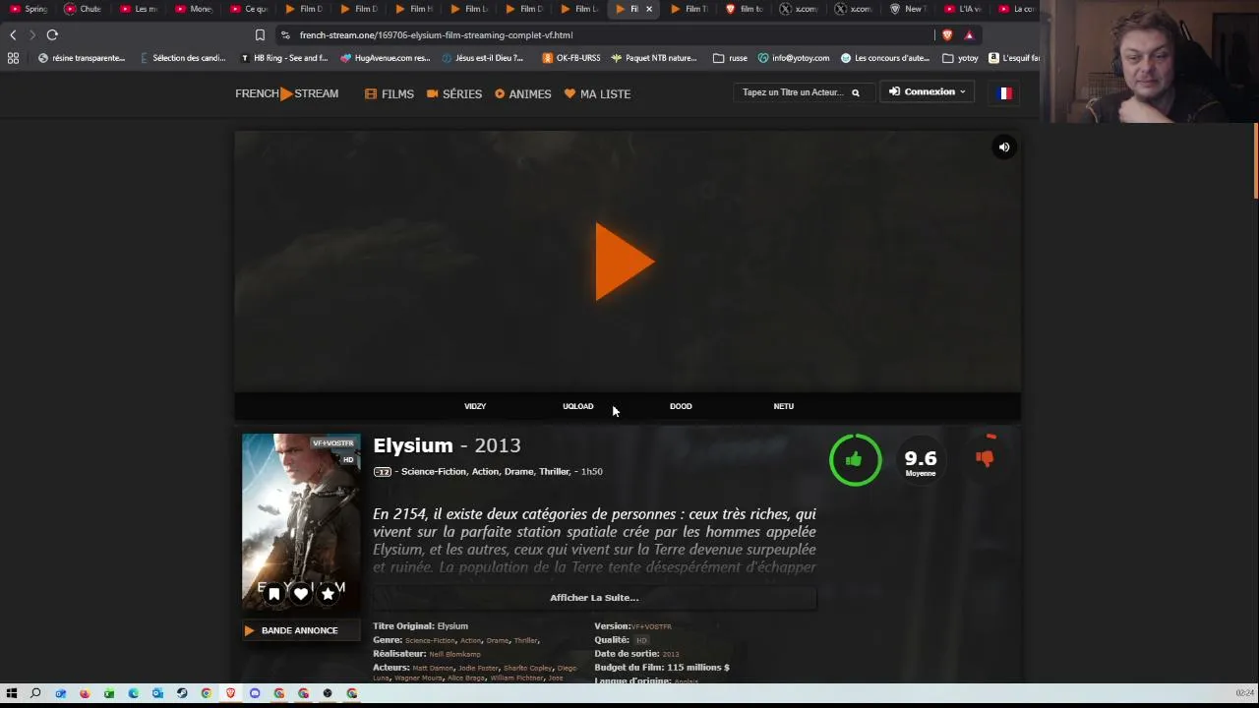
Task: Open the ANIMES menu
Action: (522, 94)
